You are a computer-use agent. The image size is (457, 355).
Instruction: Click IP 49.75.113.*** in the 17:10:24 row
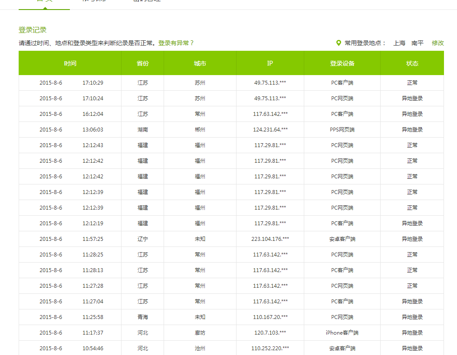(270, 99)
